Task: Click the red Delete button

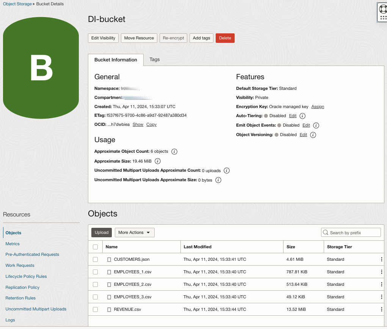Action: [225, 38]
